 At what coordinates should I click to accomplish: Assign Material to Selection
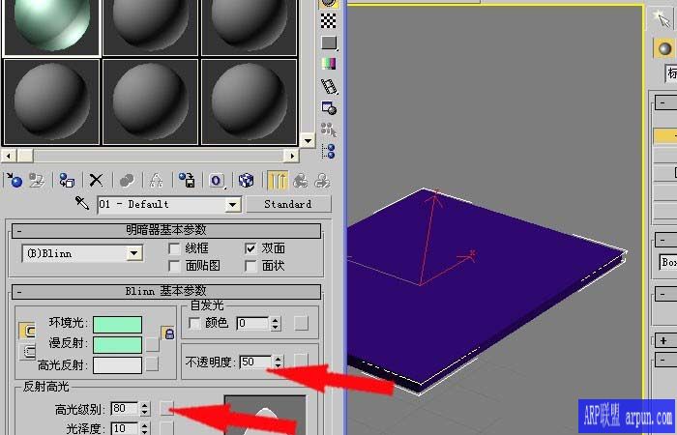pyautogui.click(x=67, y=180)
